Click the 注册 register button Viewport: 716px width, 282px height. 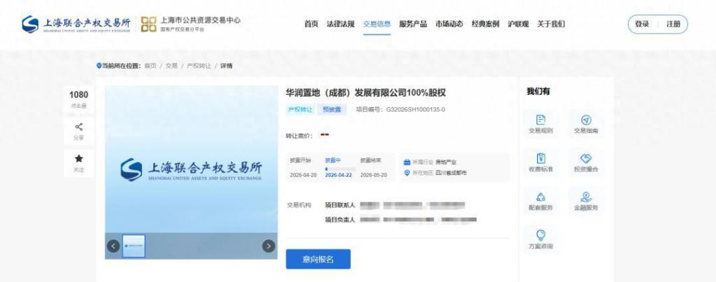tap(673, 24)
